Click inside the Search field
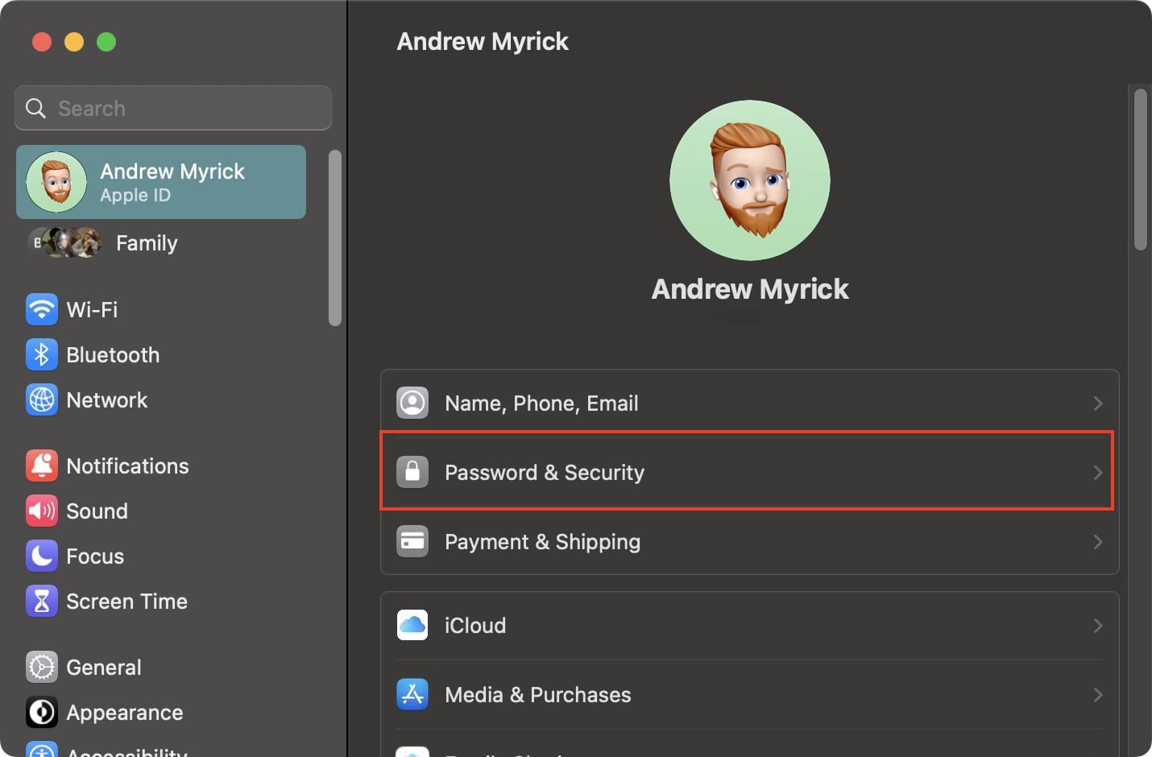Viewport: 1152px width, 757px height. [x=172, y=107]
